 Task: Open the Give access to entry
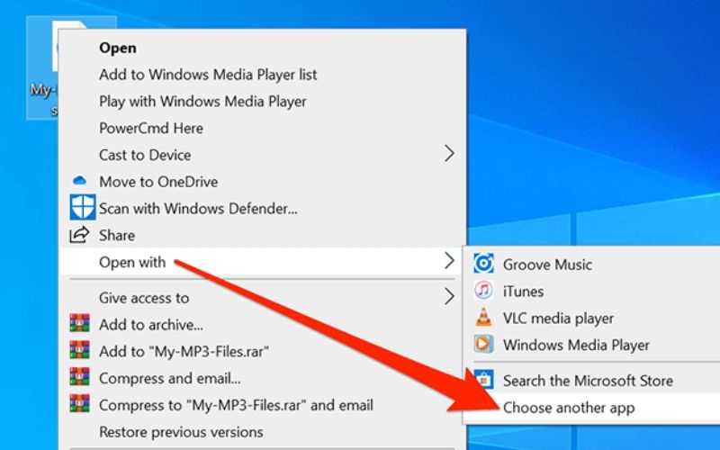click(262, 298)
